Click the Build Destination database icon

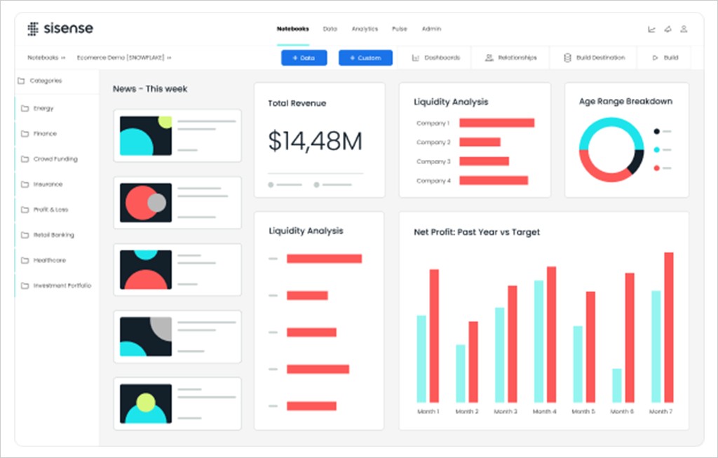coord(567,58)
